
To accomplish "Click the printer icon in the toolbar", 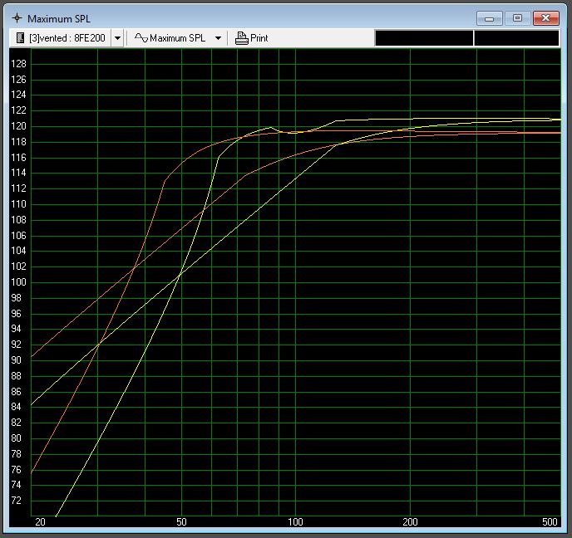I will (x=241, y=38).
